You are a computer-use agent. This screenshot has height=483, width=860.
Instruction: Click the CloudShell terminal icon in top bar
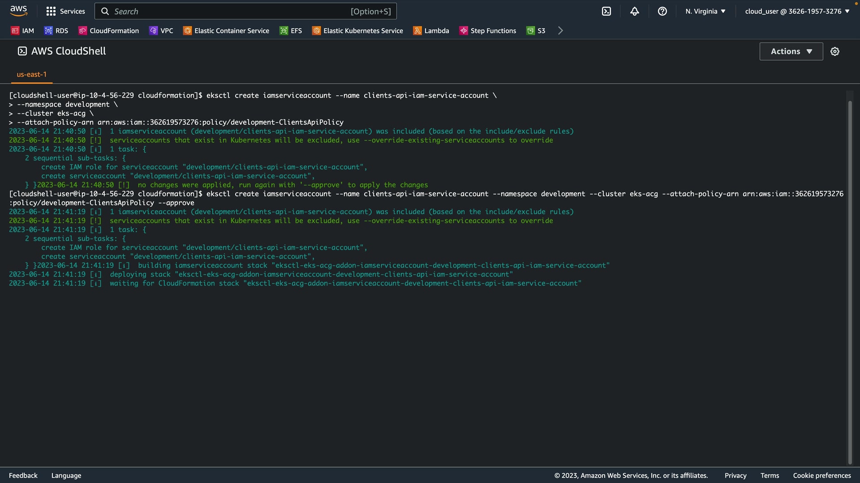(606, 11)
